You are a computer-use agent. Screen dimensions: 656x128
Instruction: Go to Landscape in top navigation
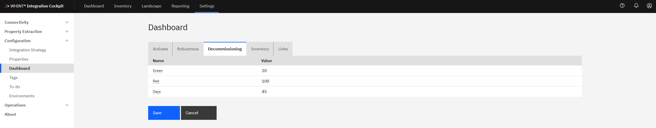coord(152,6)
